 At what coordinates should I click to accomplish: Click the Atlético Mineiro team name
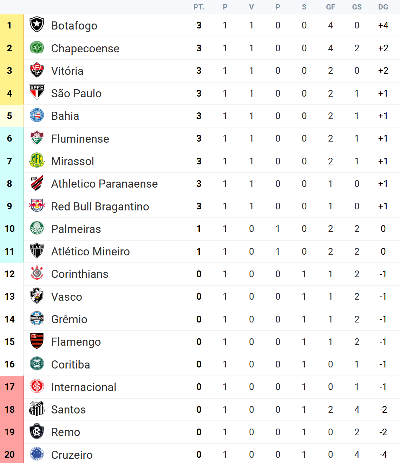(x=90, y=252)
